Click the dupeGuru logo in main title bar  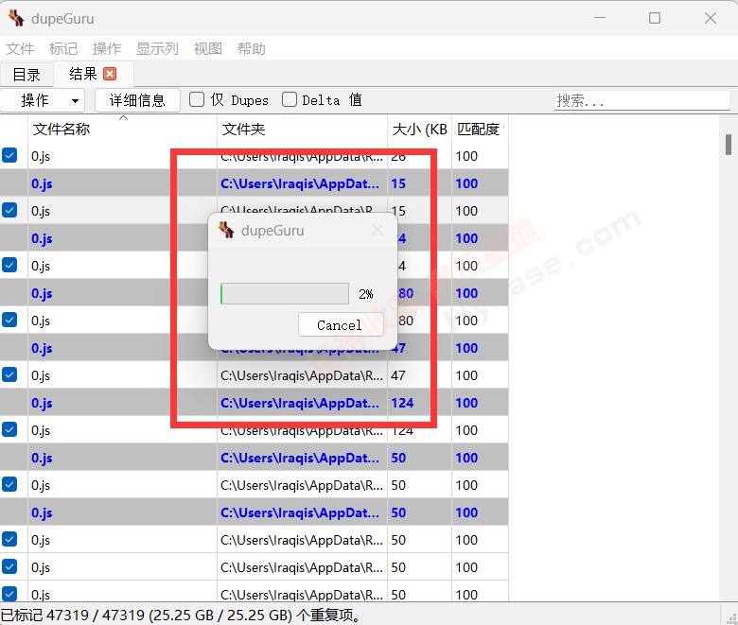[16, 18]
